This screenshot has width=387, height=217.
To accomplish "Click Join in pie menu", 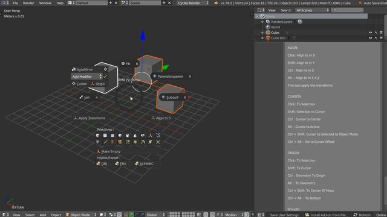I will pos(88,98).
